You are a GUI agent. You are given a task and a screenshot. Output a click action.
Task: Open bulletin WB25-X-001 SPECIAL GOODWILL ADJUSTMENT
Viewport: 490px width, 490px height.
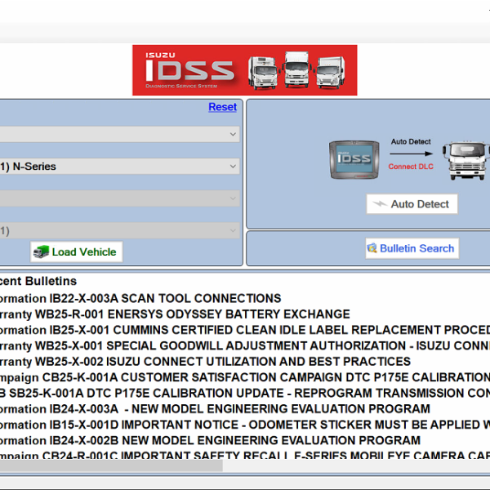point(245,345)
